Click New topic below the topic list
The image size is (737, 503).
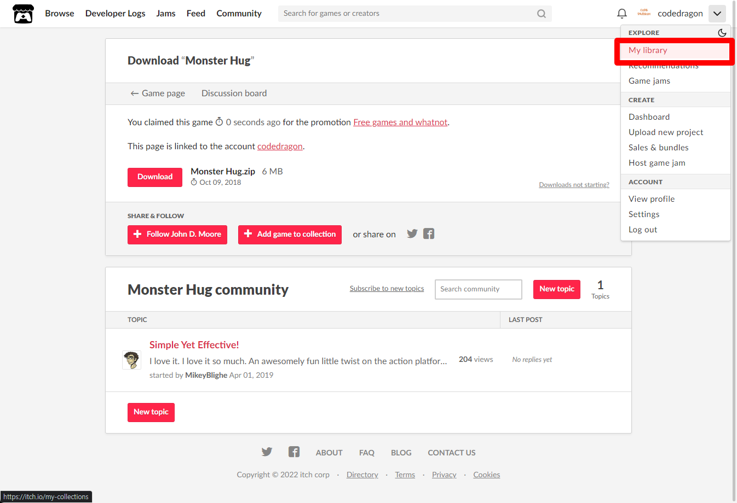[x=151, y=412]
